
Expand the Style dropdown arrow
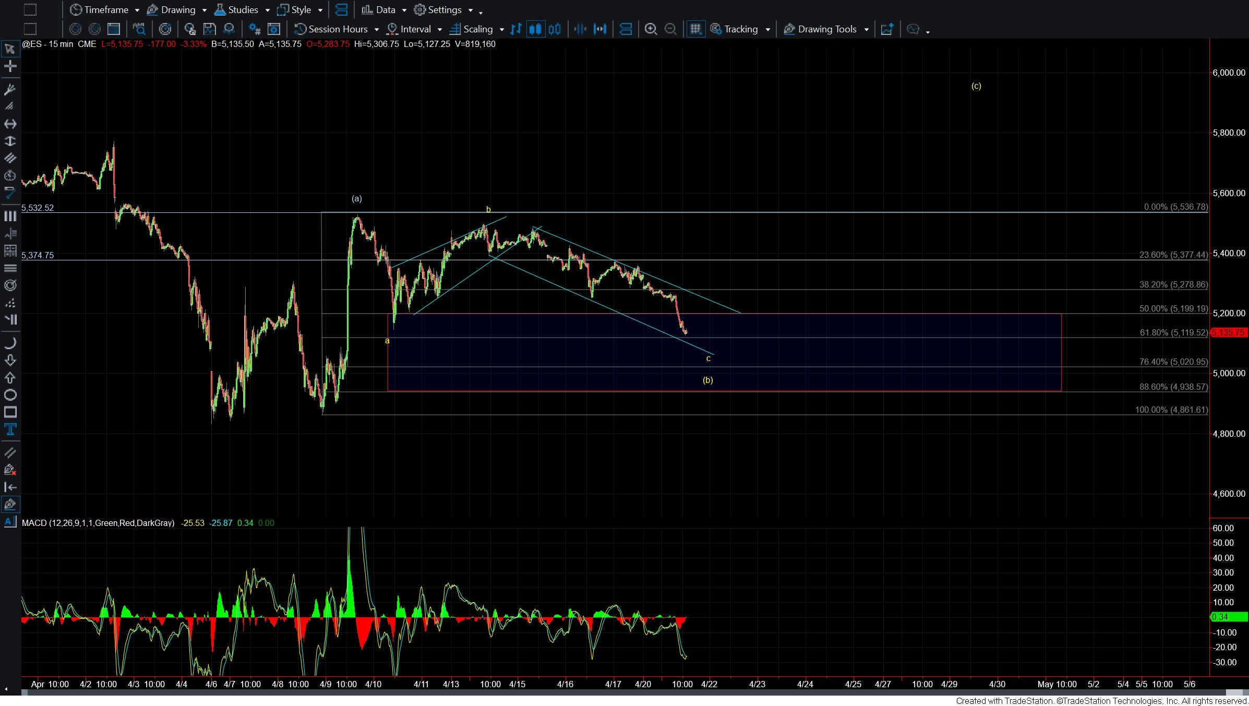[x=320, y=10]
